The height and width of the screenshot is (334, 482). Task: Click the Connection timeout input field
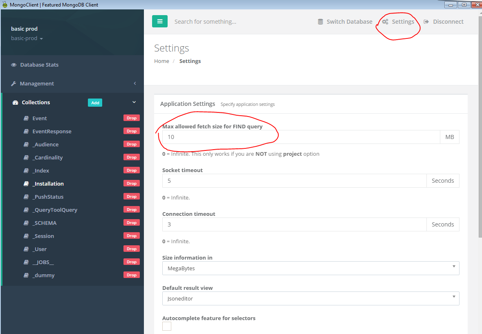294,224
